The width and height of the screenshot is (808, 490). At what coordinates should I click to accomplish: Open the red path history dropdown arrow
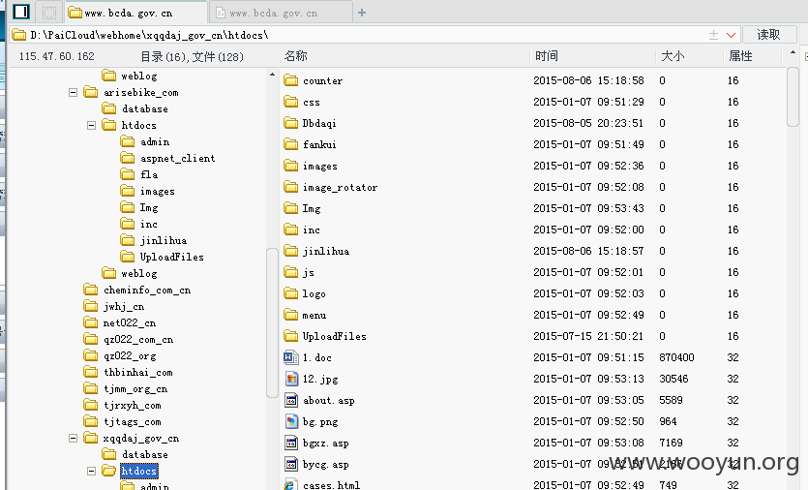coord(731,35)
